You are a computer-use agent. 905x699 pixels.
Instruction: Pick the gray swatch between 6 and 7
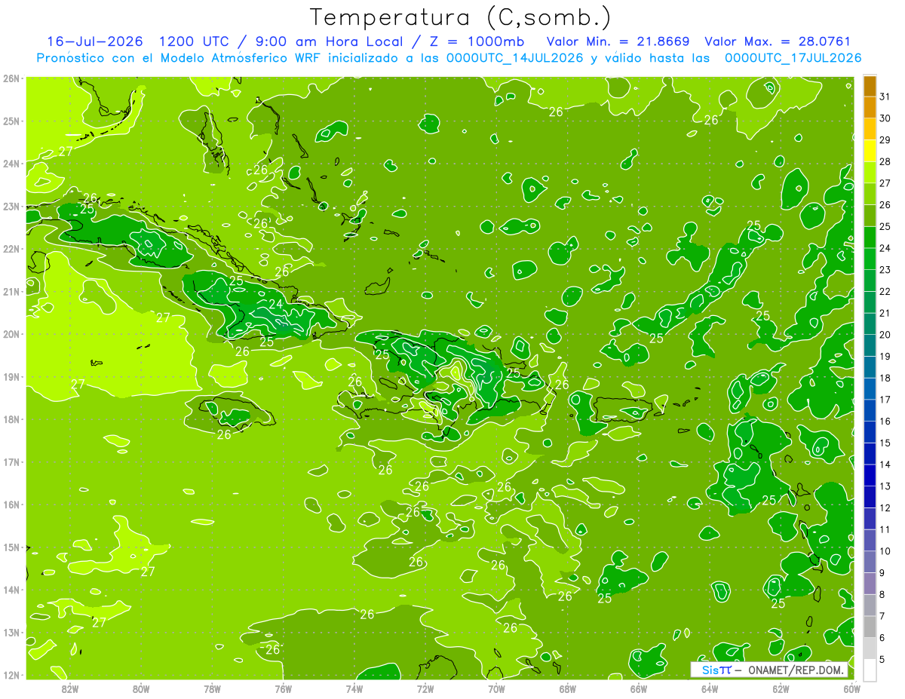pos(870,627)
